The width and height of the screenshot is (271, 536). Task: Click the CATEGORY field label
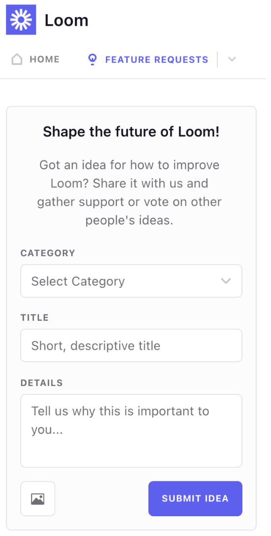(x=48, y=253)
